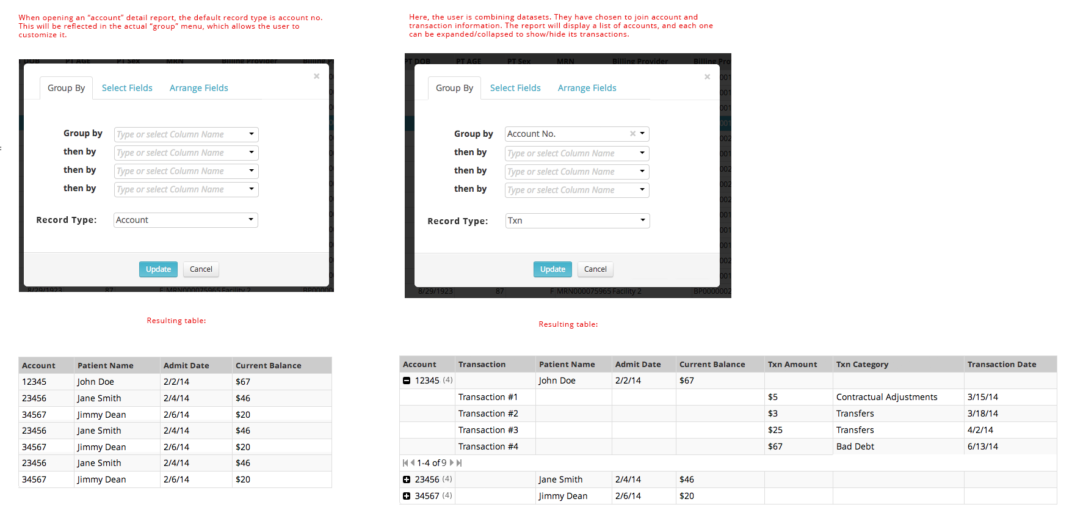Go to first page of transactions
Screen dimensions: 1072x532
[x=405, y=463]
